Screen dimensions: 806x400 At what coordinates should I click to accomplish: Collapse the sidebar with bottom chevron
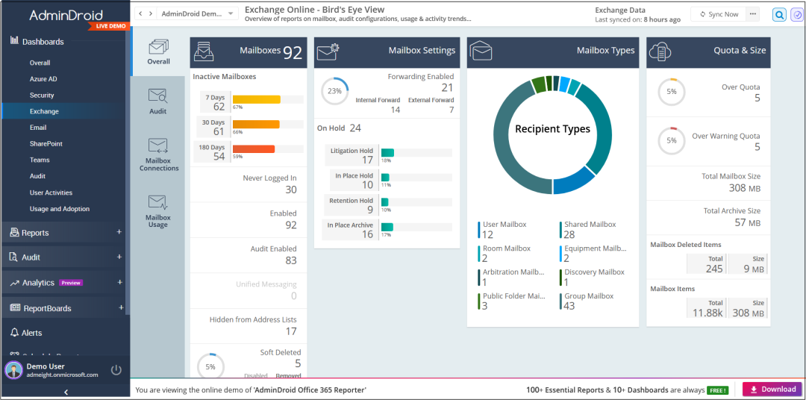pos(65,393)
